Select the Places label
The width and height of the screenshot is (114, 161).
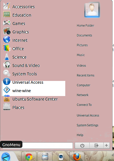[x=18, y=108]
